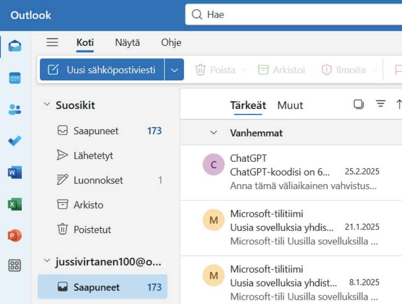Screen dimensions: 402x304
Task: Open dropdown arrow beside Uusi sähköpostiviesti
Action: (x=174, y=70)
